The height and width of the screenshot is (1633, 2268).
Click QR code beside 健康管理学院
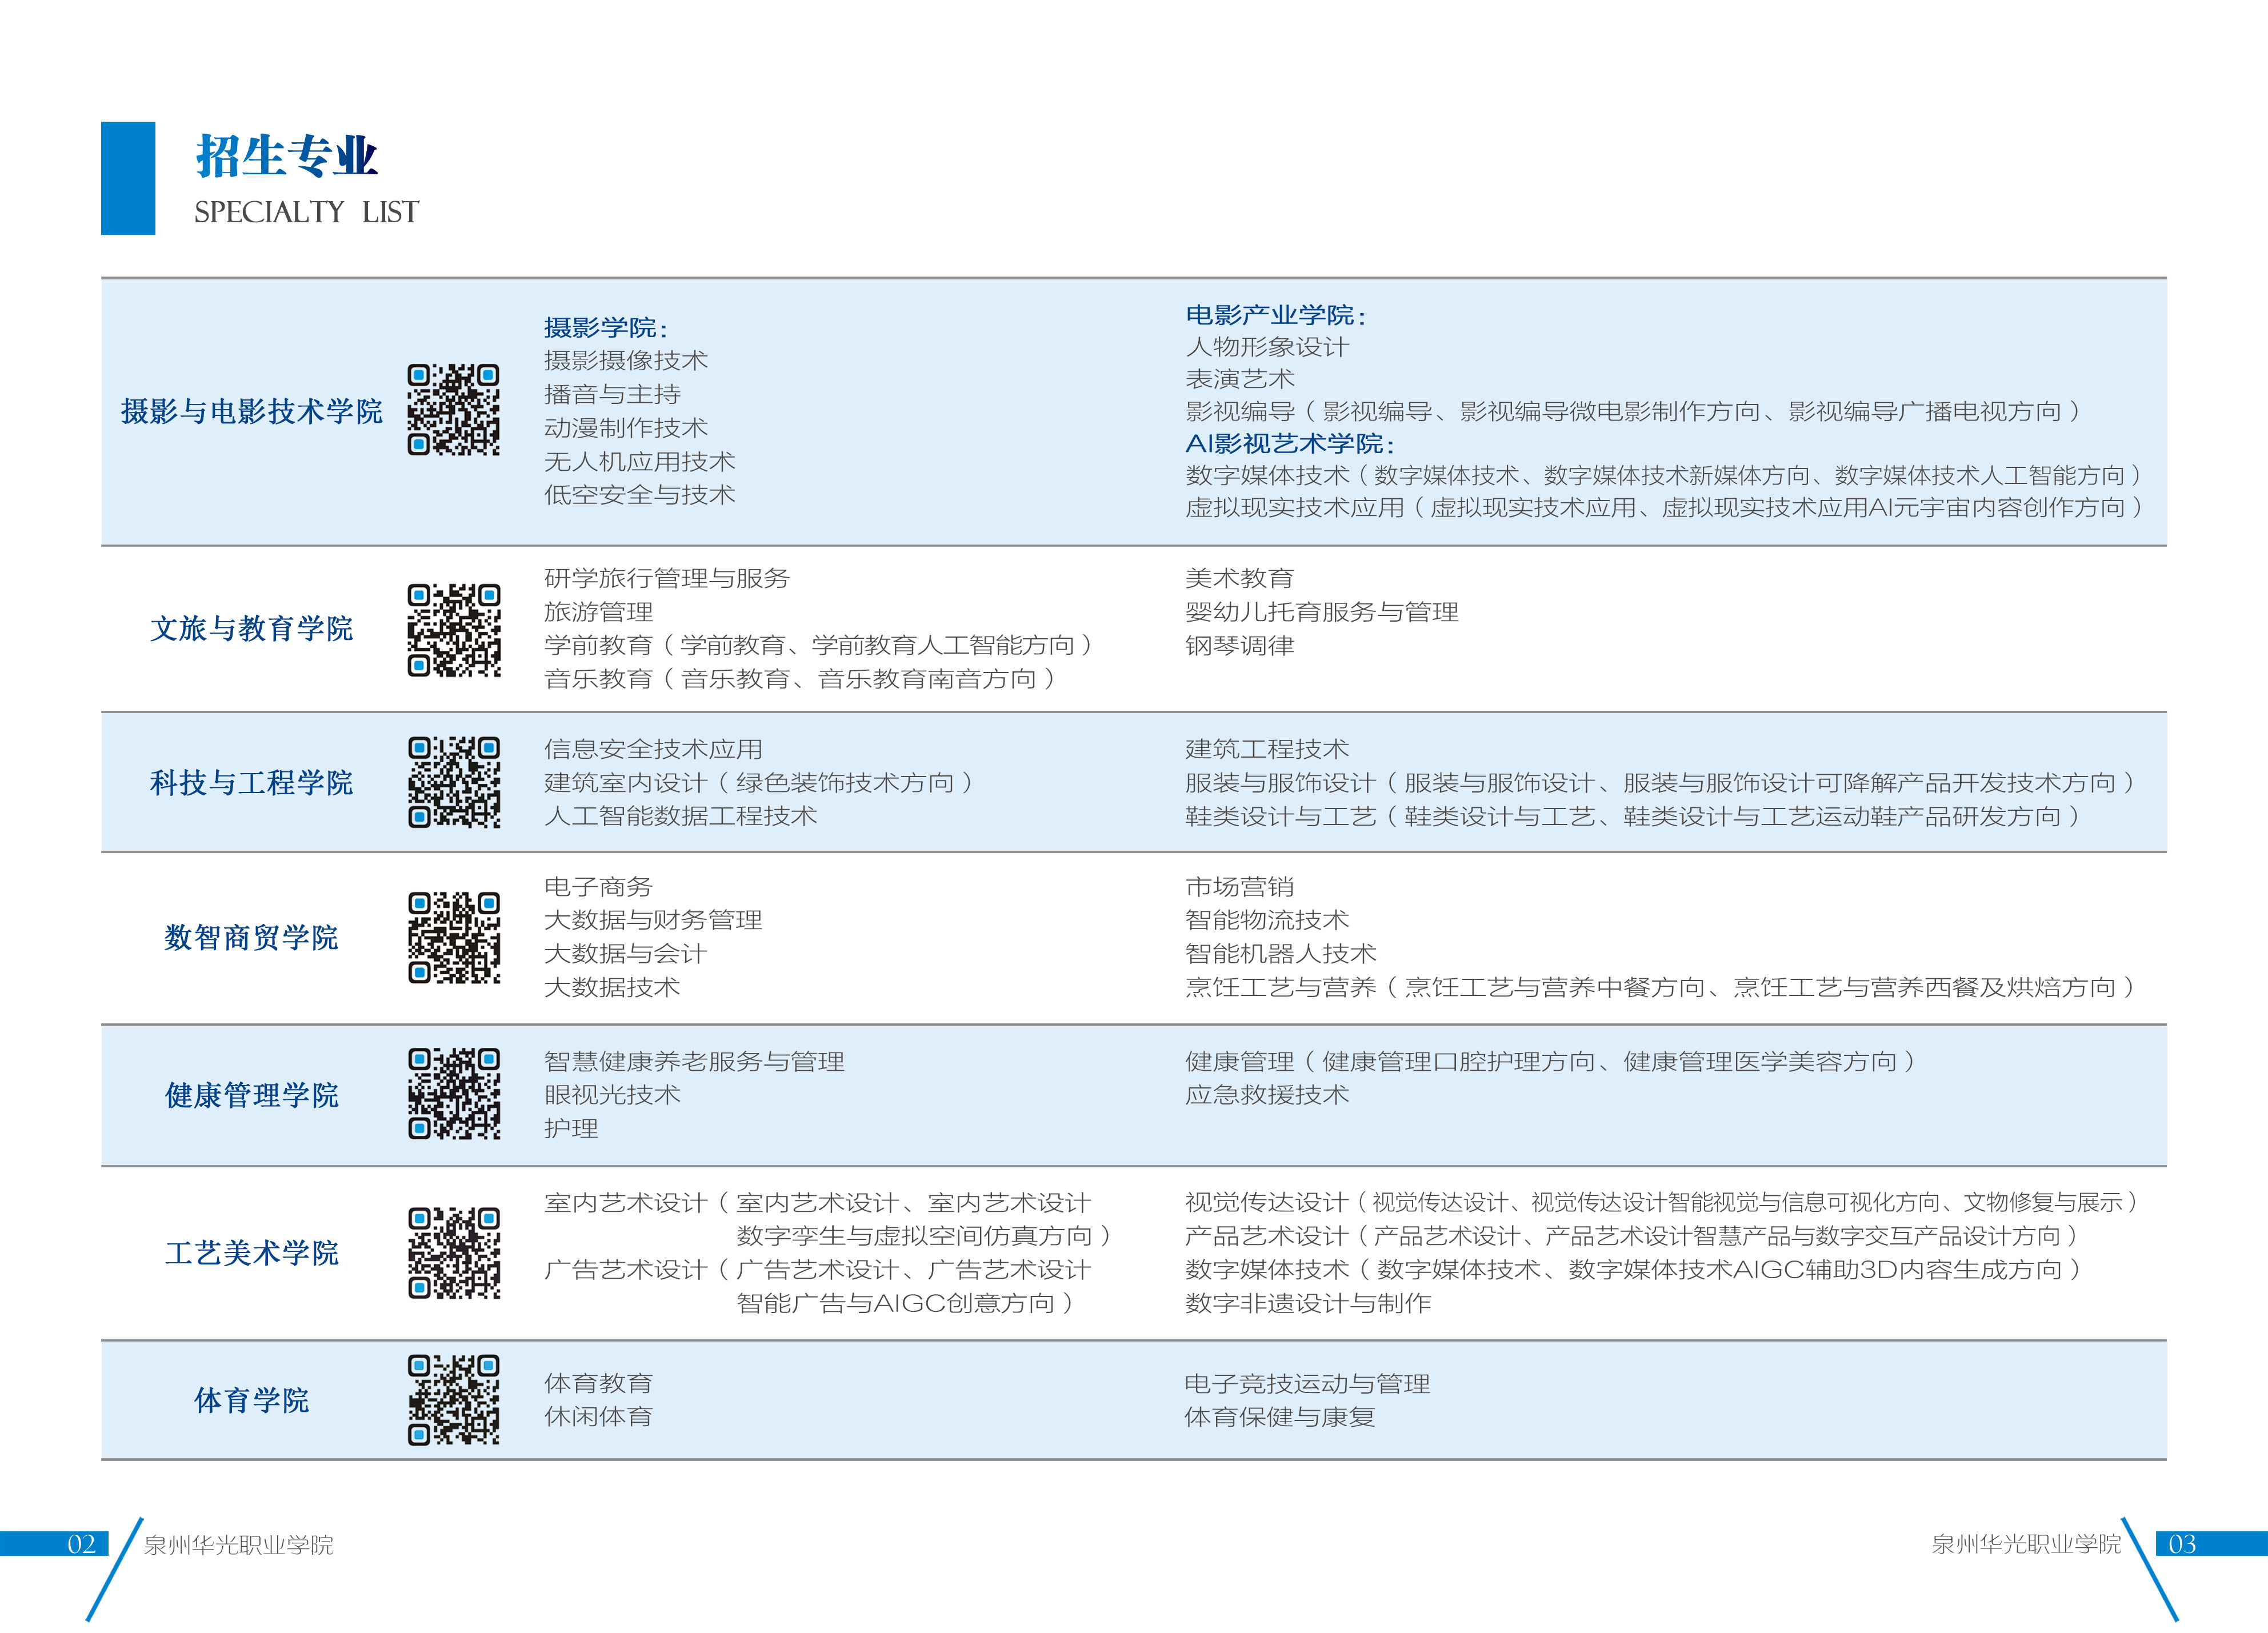tap(453, 1094)
